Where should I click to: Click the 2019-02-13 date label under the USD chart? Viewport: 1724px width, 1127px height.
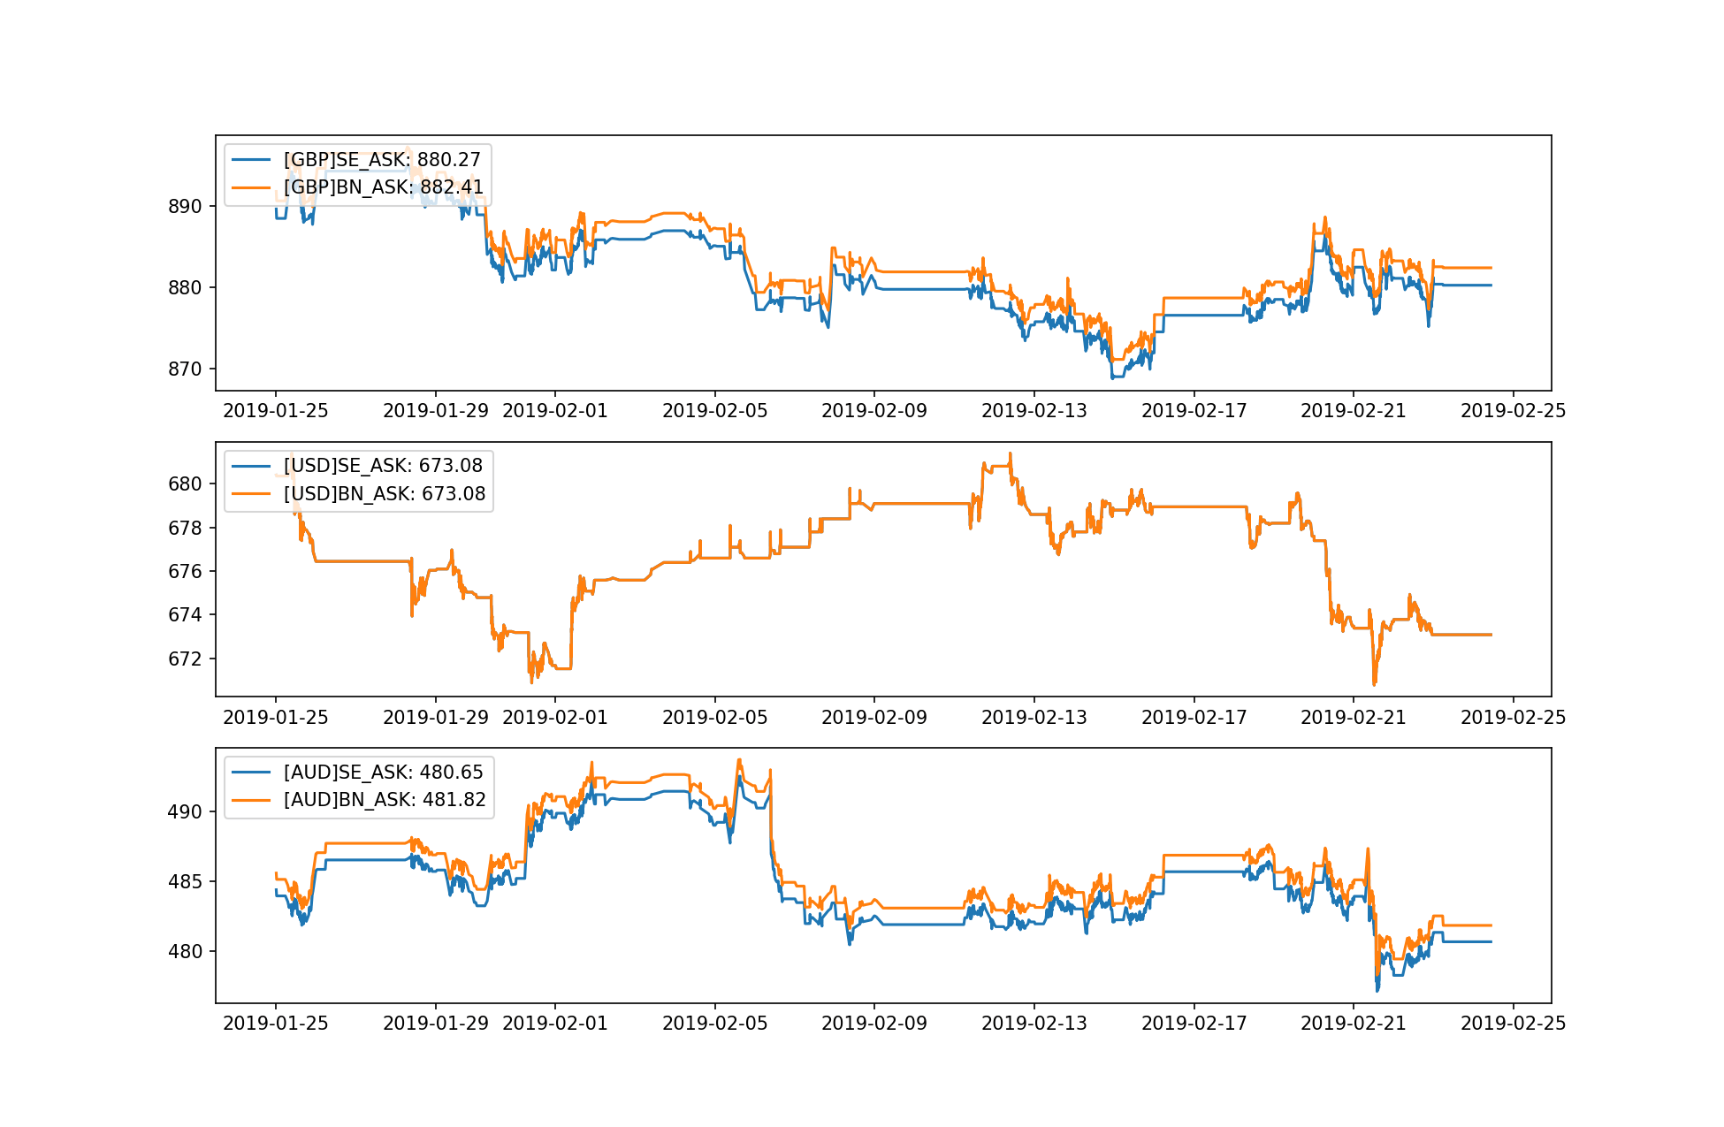pos(1034,717)
